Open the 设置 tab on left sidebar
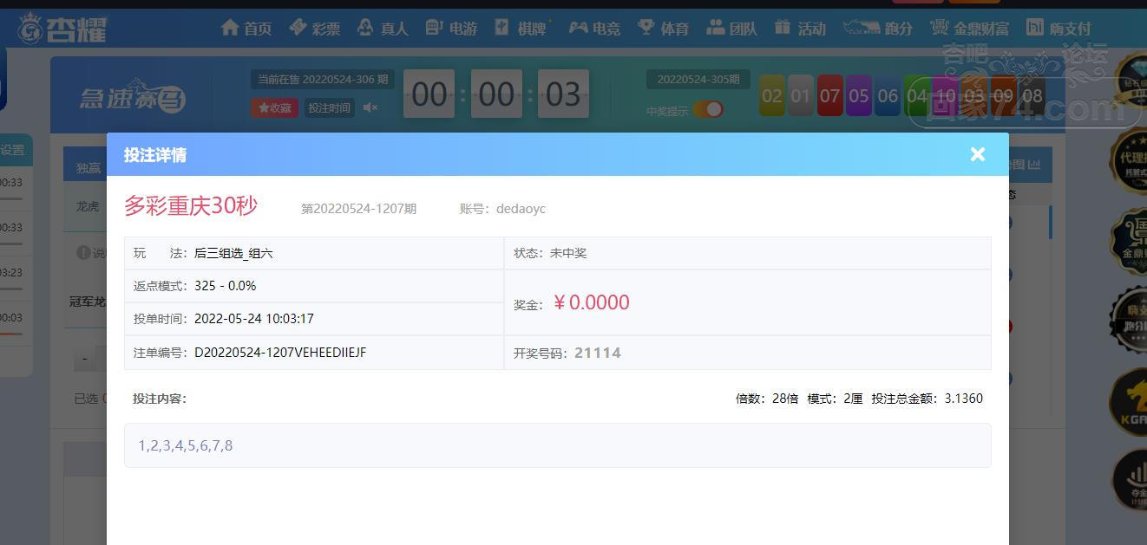This screenshot has width=1147, height=545. coord(13,149)
